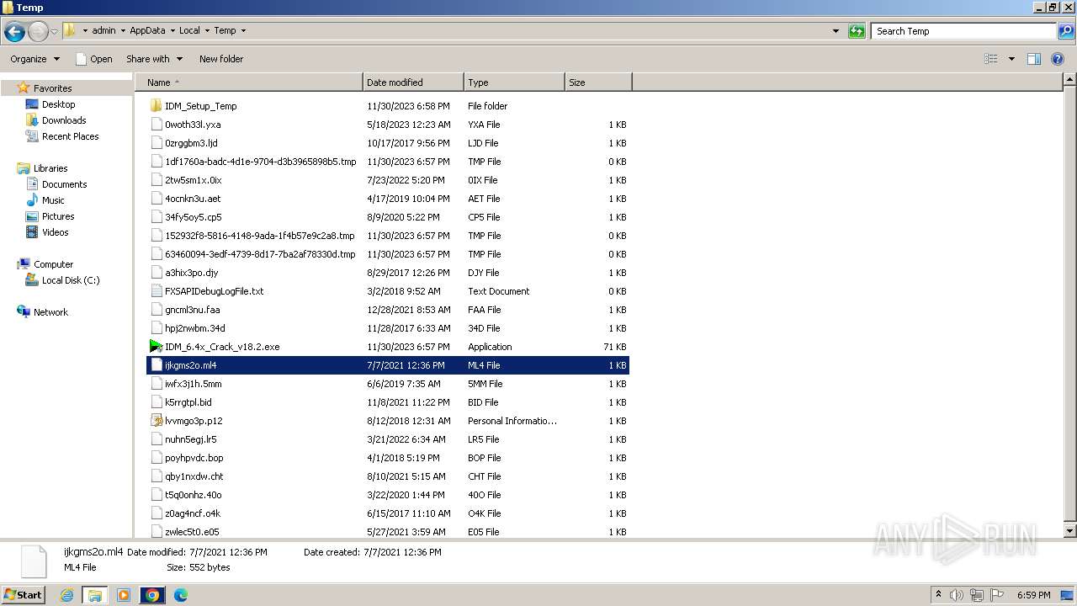1077x606 pixels.
Task: Select file 0woth33l.yxa
Action: tap(388, 125)
